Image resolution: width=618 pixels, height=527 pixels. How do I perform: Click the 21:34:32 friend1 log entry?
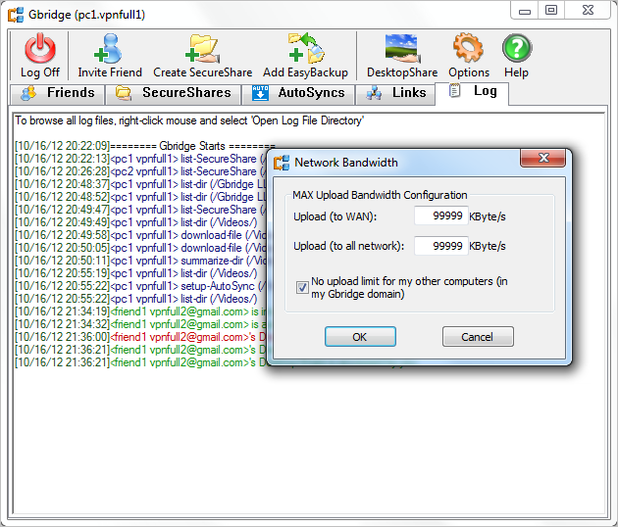[140, 324]
